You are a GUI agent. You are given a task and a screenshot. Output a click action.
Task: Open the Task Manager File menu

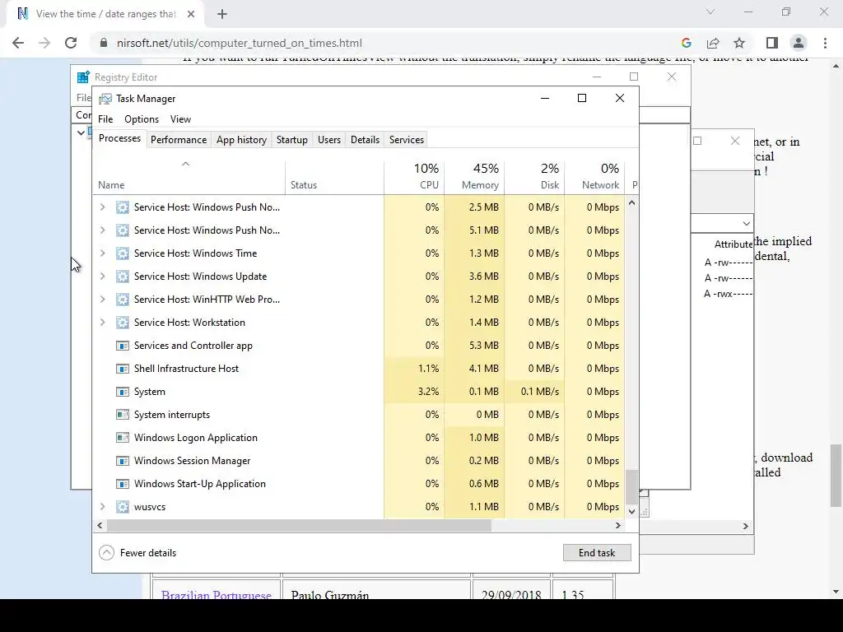pos(105,119)
